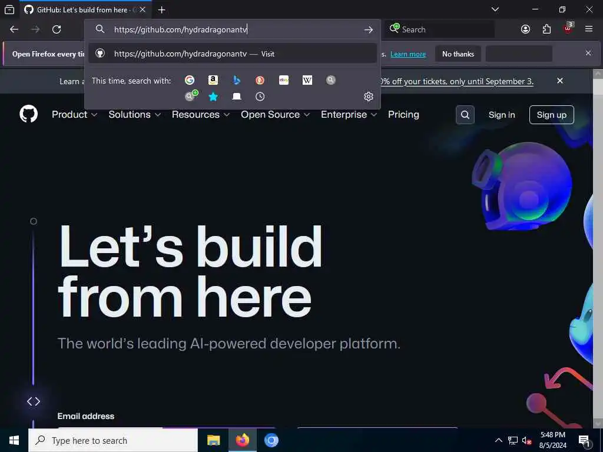Click the GitHub Octocat logo

[28, 114]
